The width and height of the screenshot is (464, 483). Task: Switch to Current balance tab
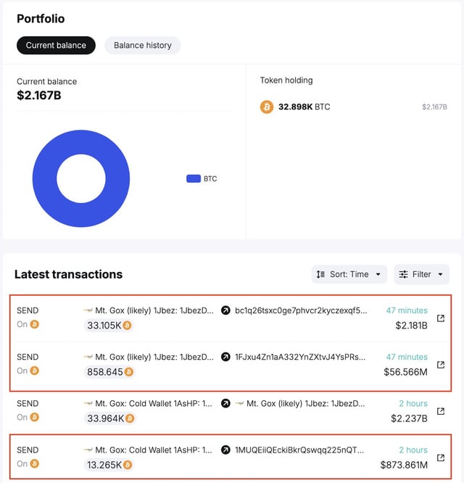56,45
